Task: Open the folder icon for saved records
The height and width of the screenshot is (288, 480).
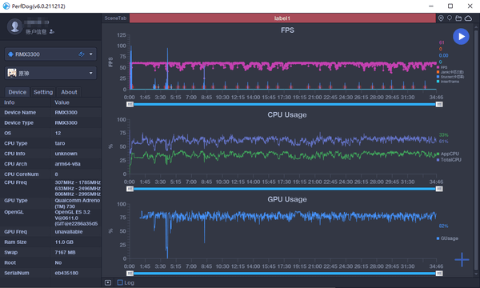Action: (x=458, y=18)
